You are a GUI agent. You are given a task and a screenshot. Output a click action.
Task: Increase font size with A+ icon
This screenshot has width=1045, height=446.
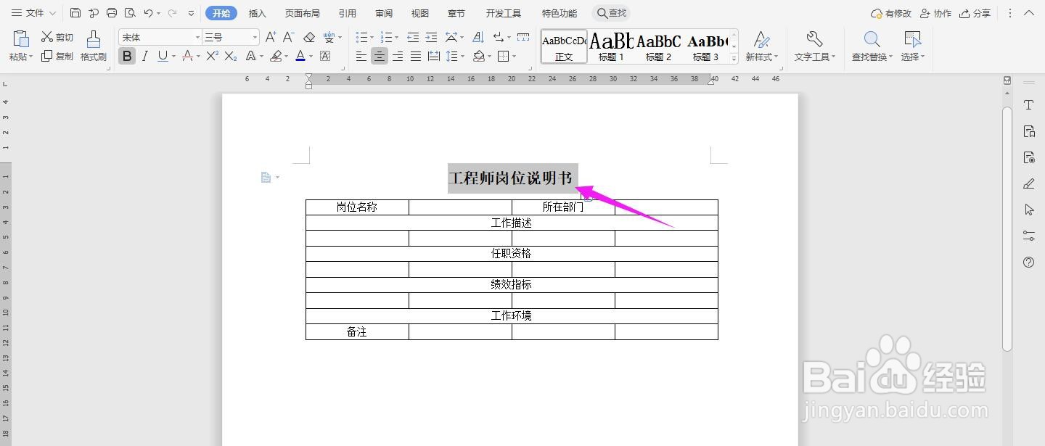click(x=271, y=37)
